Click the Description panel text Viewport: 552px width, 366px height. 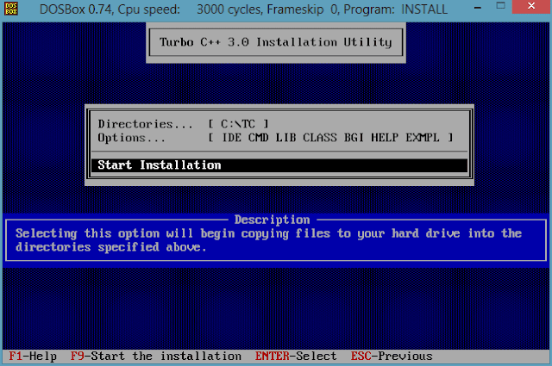268,240
